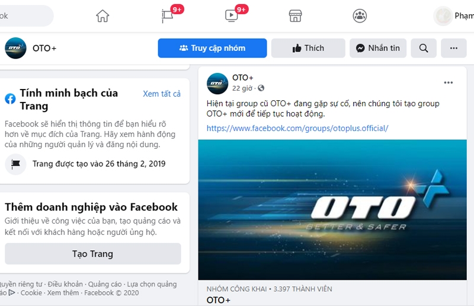
Task: Open the otoplus.official group URL link
Action: pos(297,128)
